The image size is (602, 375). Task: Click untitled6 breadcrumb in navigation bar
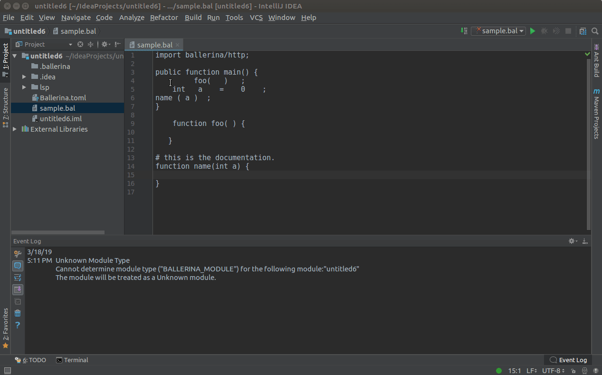coord(25,31)
